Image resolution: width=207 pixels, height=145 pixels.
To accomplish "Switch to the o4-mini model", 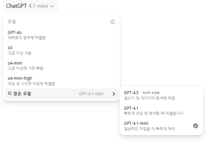I will point(61,66).
